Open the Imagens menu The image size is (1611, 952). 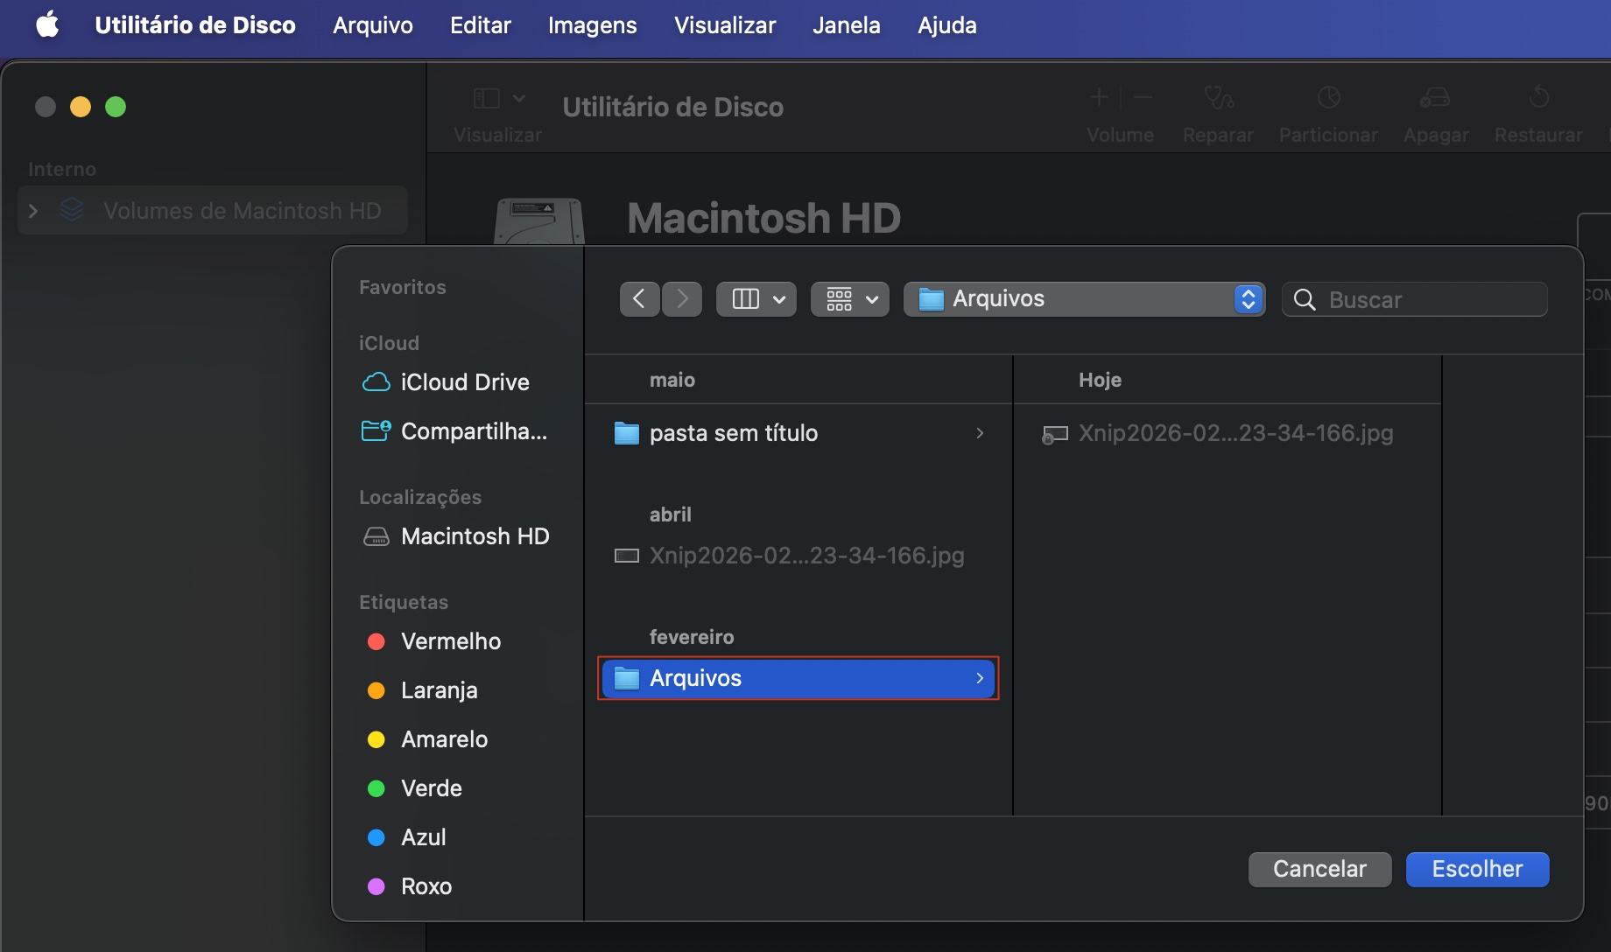(593, 24)
